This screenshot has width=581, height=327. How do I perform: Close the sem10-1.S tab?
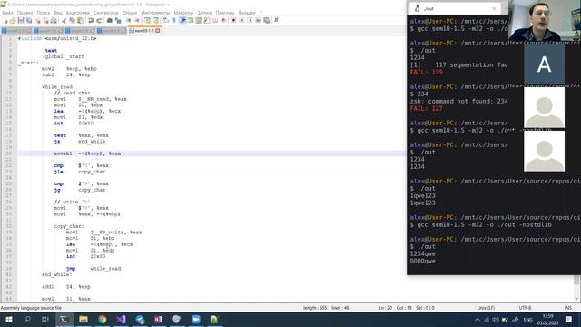157,30
